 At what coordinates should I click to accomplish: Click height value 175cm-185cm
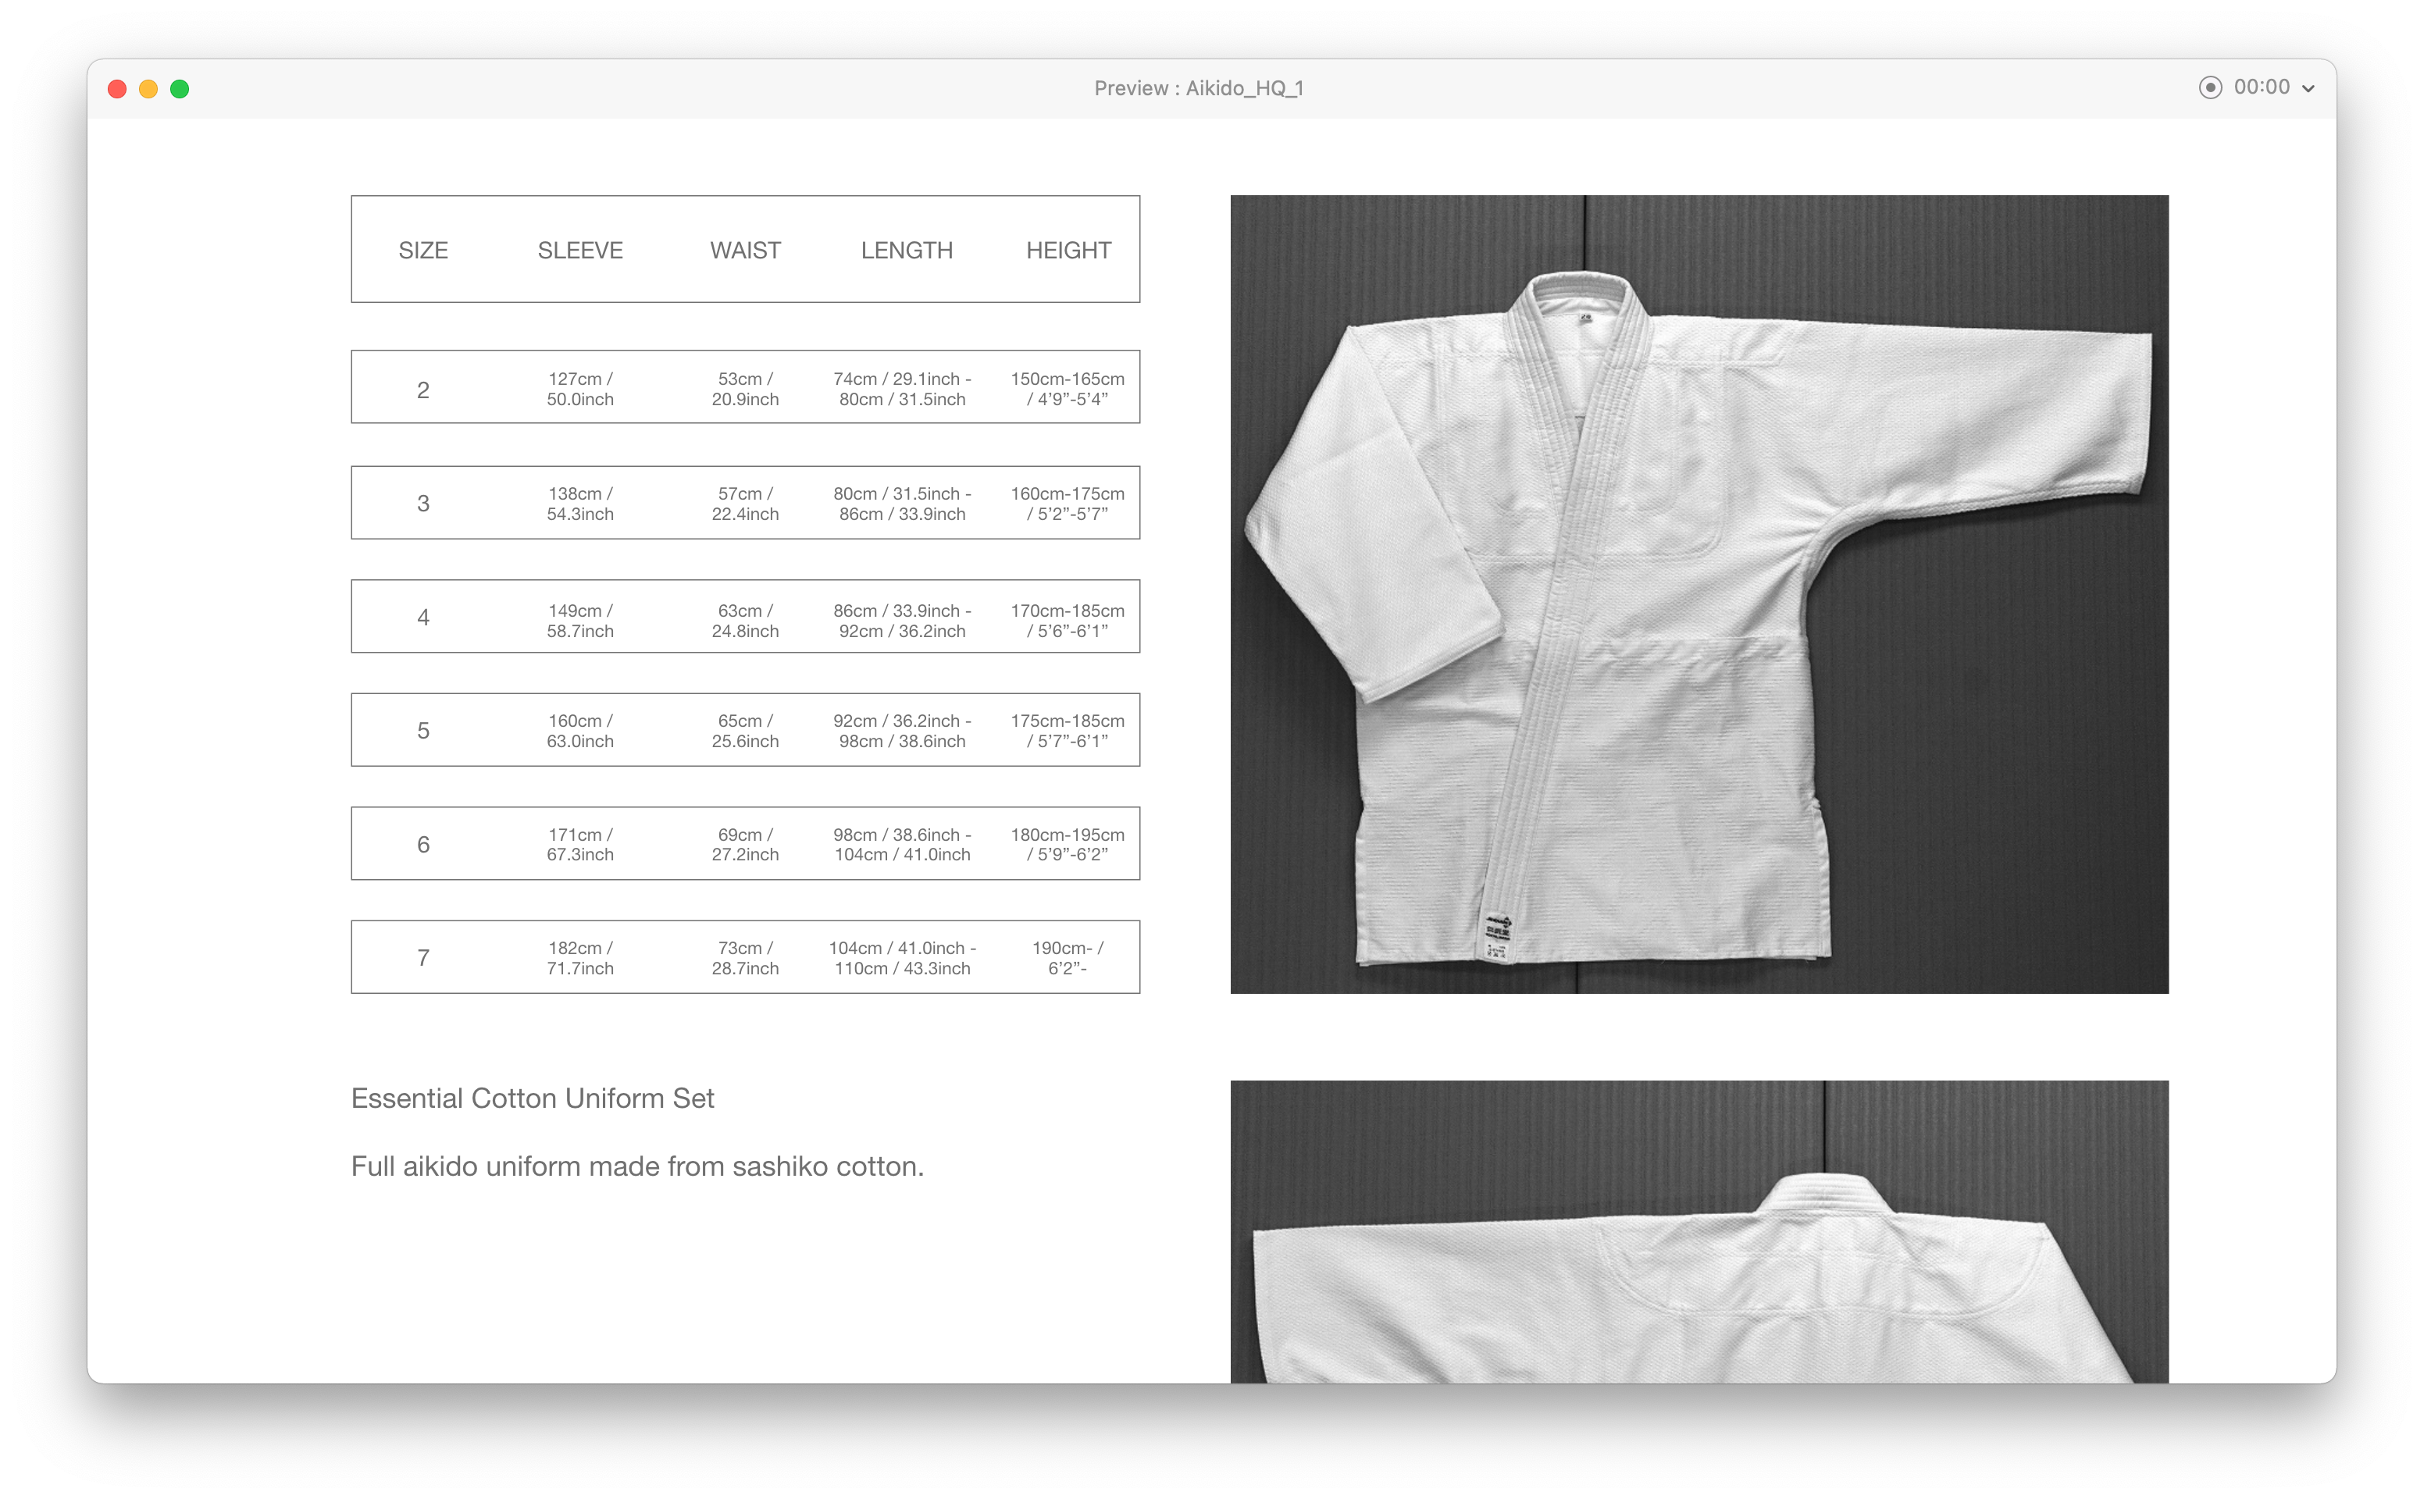[1068, 731]
